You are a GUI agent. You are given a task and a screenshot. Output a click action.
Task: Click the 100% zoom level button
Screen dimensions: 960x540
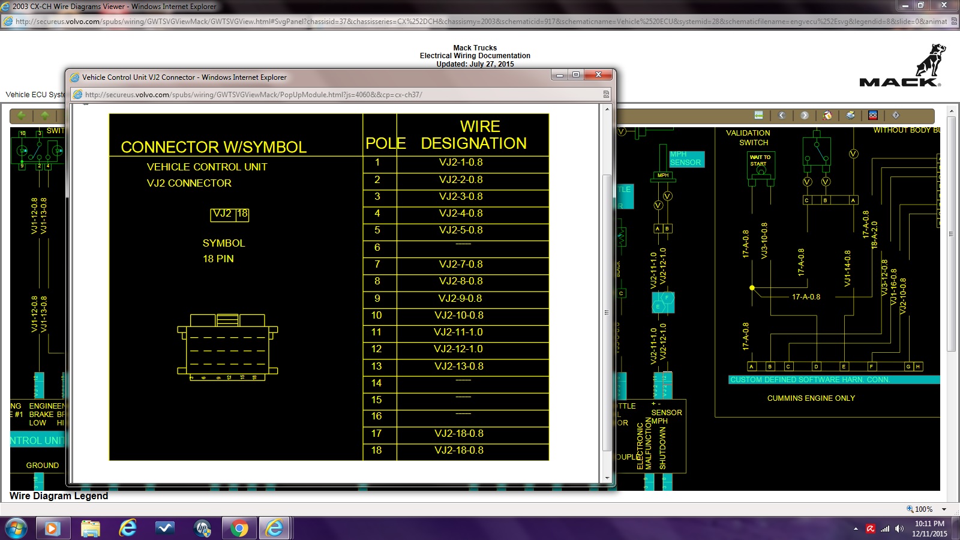click(x=920, y=509)
